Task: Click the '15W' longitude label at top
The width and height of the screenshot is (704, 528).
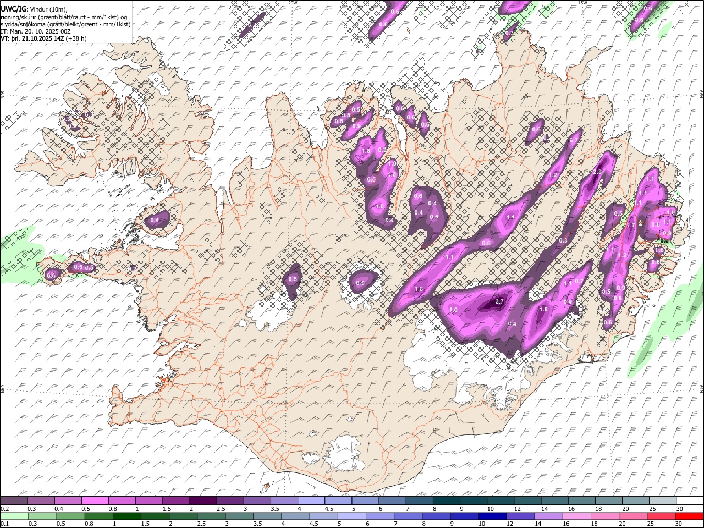Action: pos(582,3)
